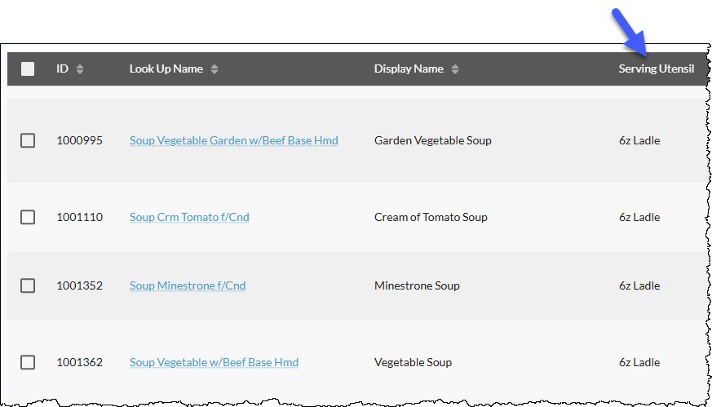Click the sort arrows beside ID header
Image resolution: width=712 pixels, height=407 pixels.
tap(80, 69)
